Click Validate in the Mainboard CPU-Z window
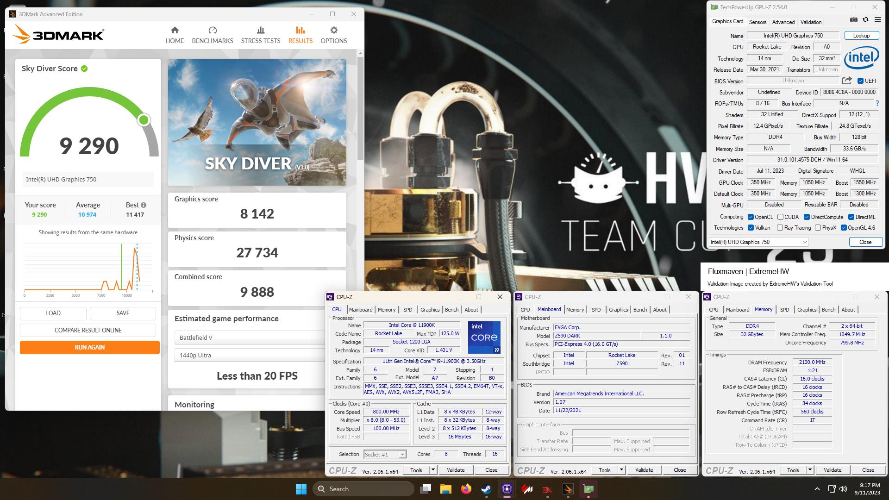The height and width of the screenshot is (500, 889). [x=644, y=470]
